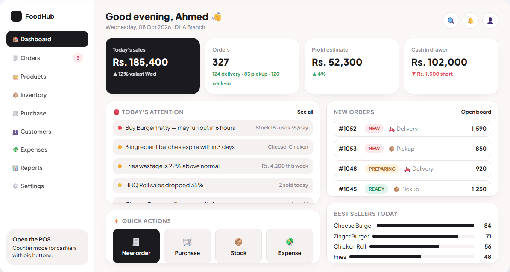Click the NEW tag on order #1052
The height and width of the screenshot is (272, 510).
click(374, 129)
